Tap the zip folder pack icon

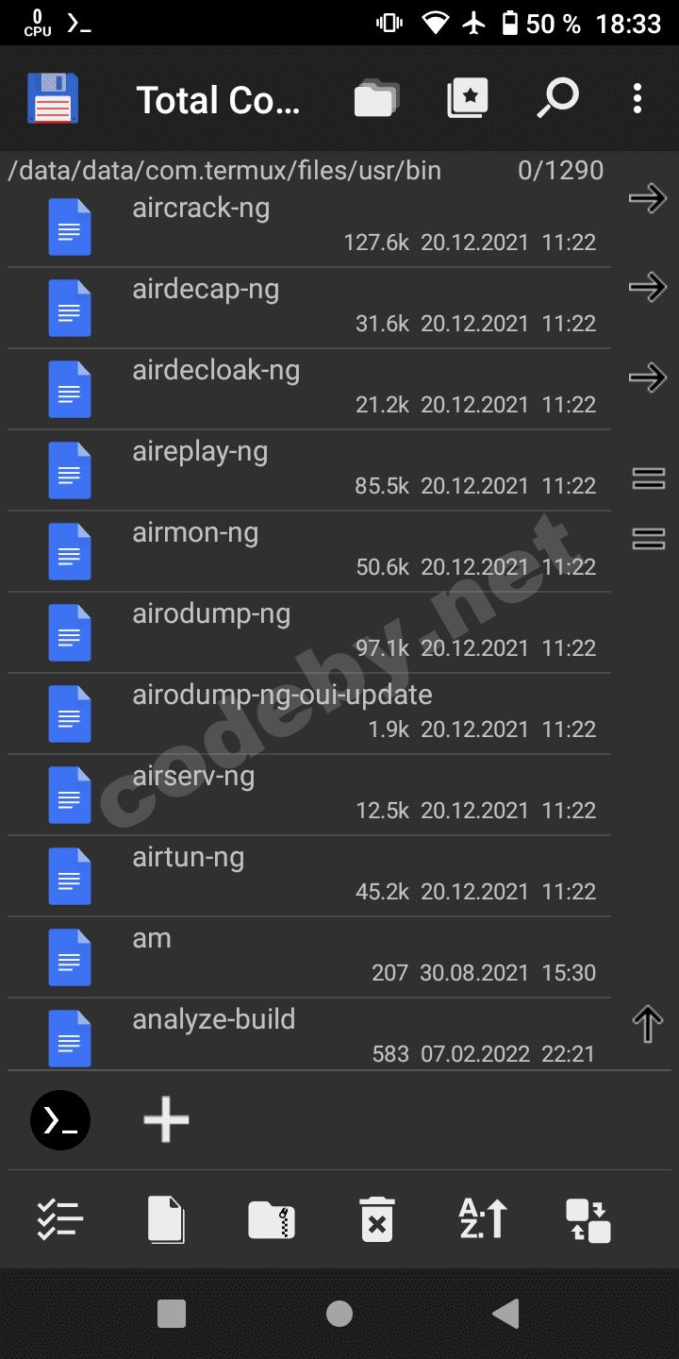tap(272, 1219)
